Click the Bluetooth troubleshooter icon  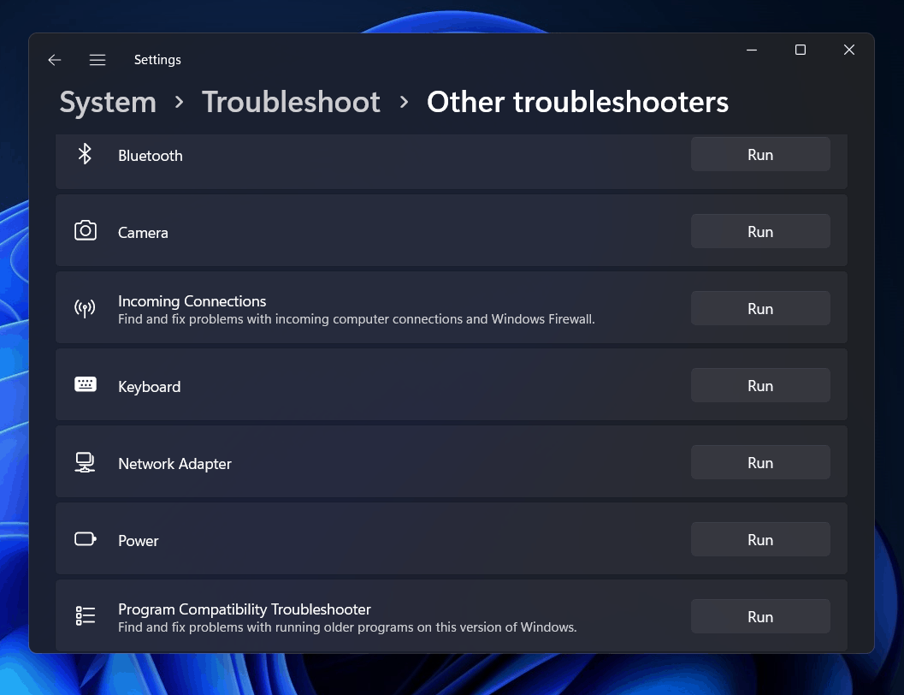pyautogui.click(x=85, y=154)
